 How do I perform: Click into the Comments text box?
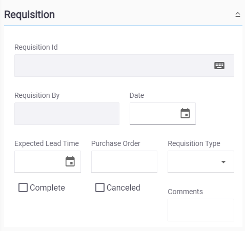click(201, 210)
